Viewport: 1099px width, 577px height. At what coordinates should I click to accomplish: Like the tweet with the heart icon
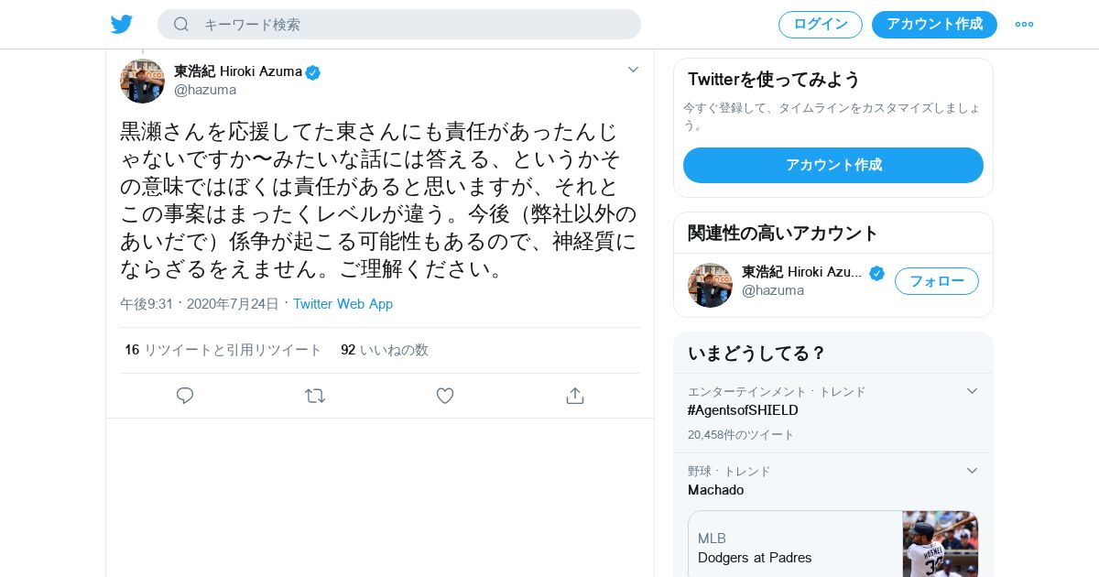445,396
